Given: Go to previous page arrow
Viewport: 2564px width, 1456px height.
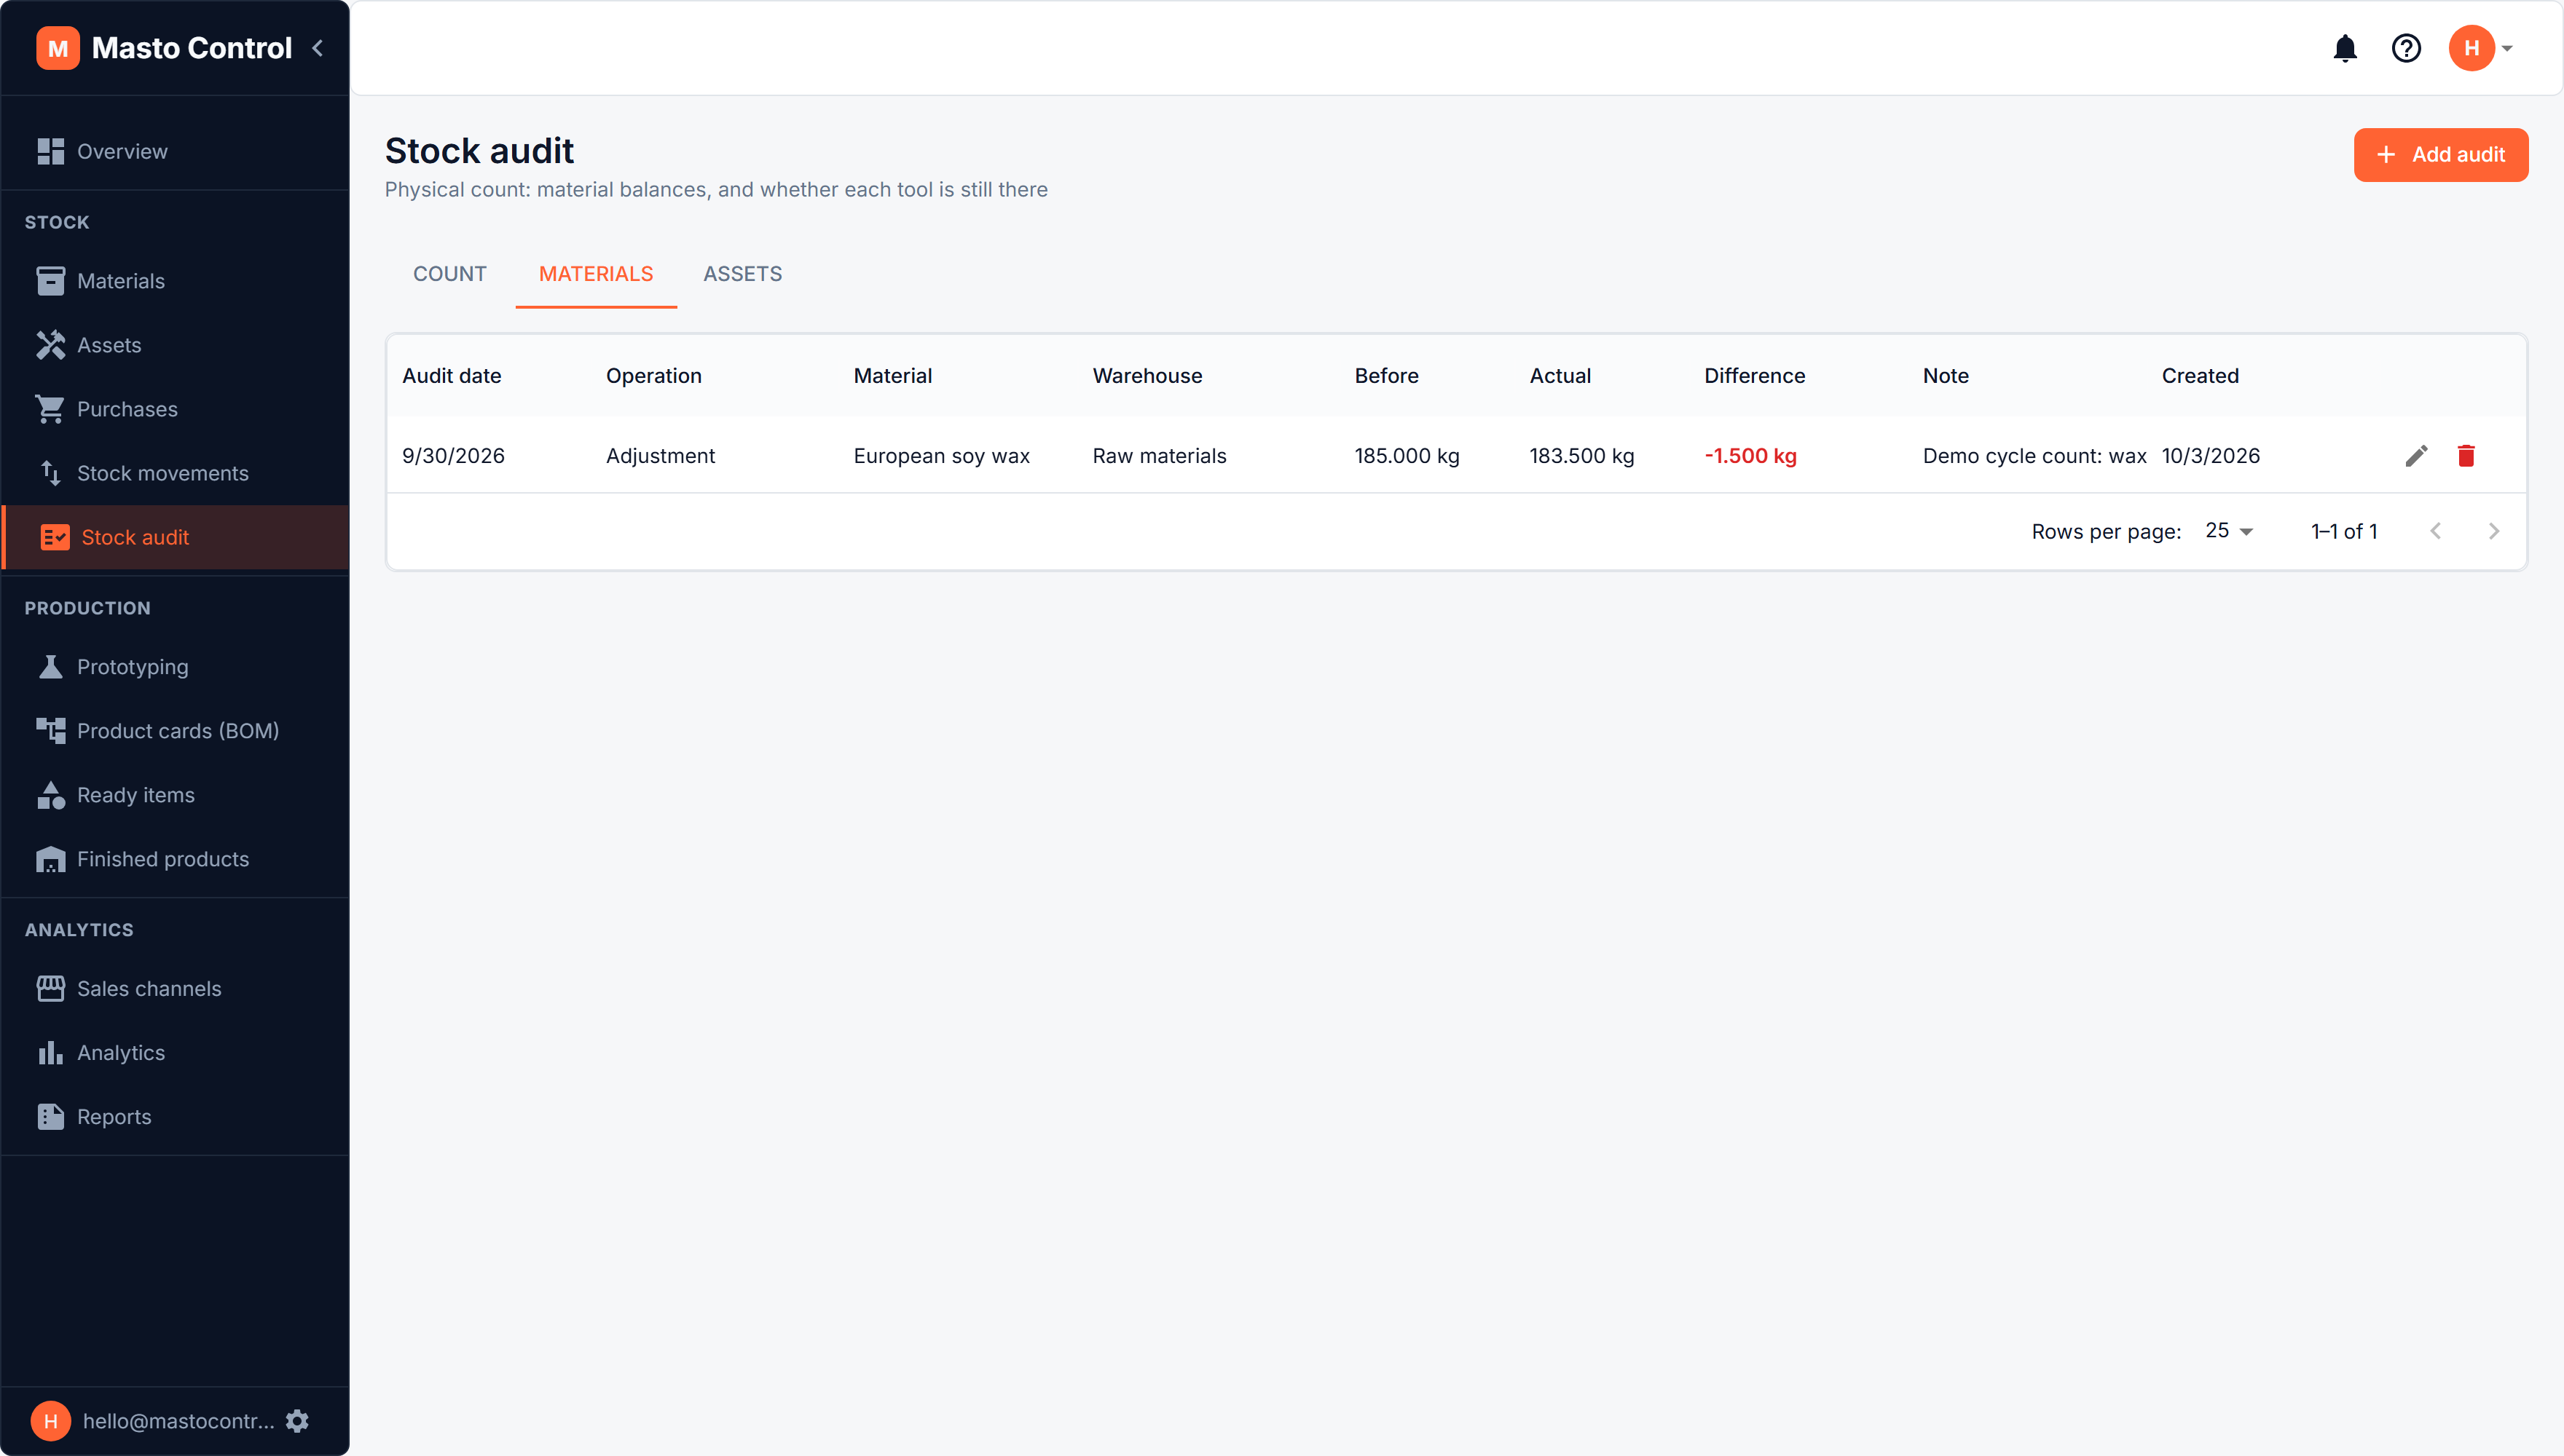Looking at the screenshot, I should point(2436,531).
